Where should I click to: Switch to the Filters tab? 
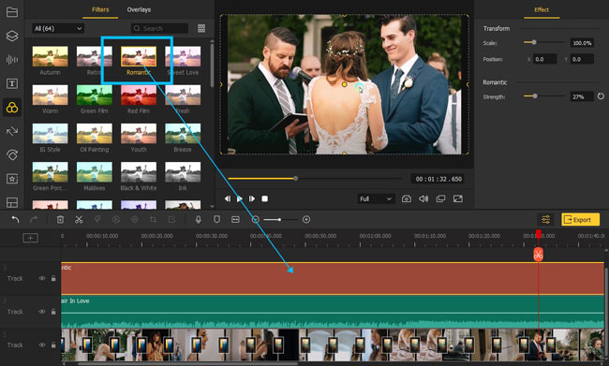(x=100, y=9)
